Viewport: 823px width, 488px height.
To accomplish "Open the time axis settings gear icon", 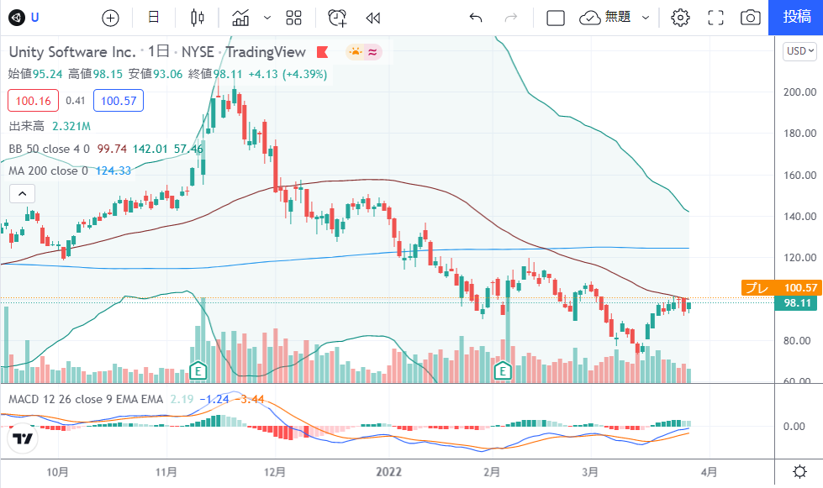I will pos(799,472).
